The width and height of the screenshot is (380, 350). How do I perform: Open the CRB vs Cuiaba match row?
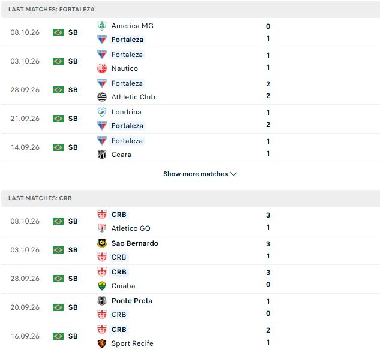pos(190,279)
